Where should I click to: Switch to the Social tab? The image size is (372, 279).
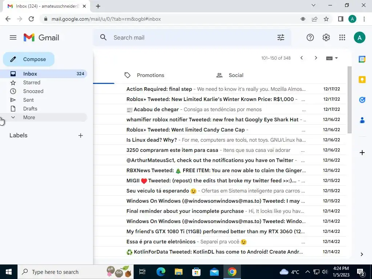click(x=230, y=75)
